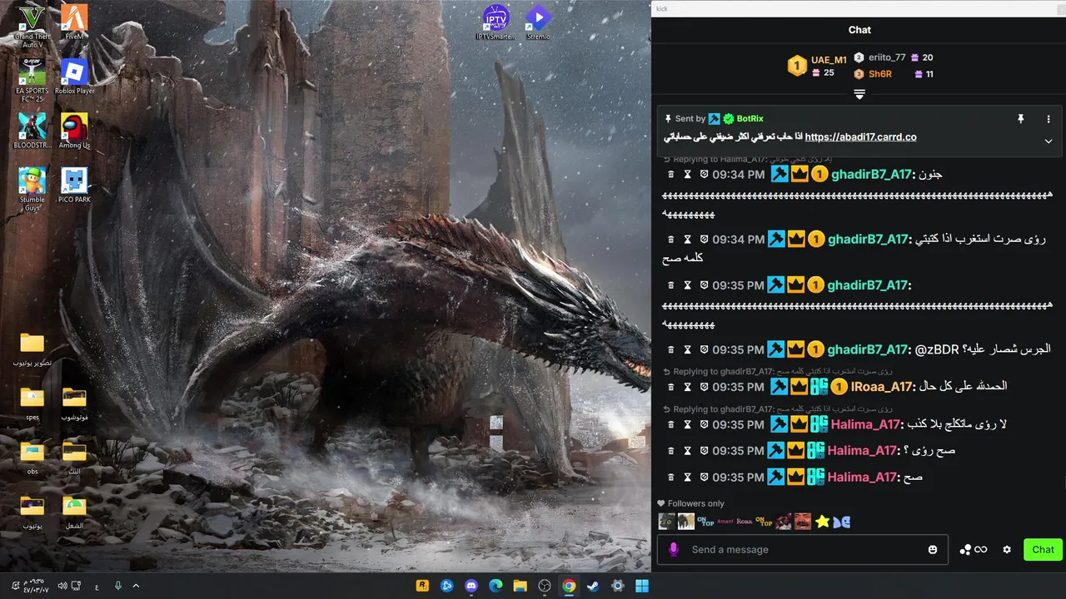
Task: Open the emoji picker in message box
Action: (933, 550)
